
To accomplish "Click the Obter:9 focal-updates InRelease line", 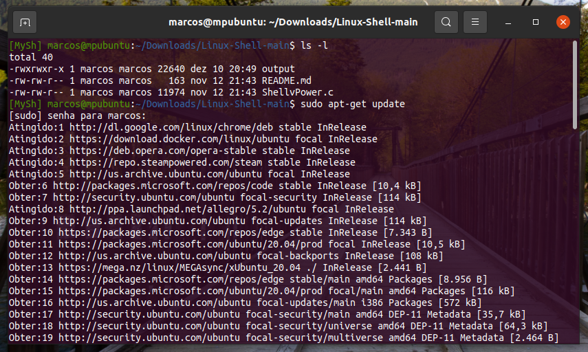I will coord(218,221).
